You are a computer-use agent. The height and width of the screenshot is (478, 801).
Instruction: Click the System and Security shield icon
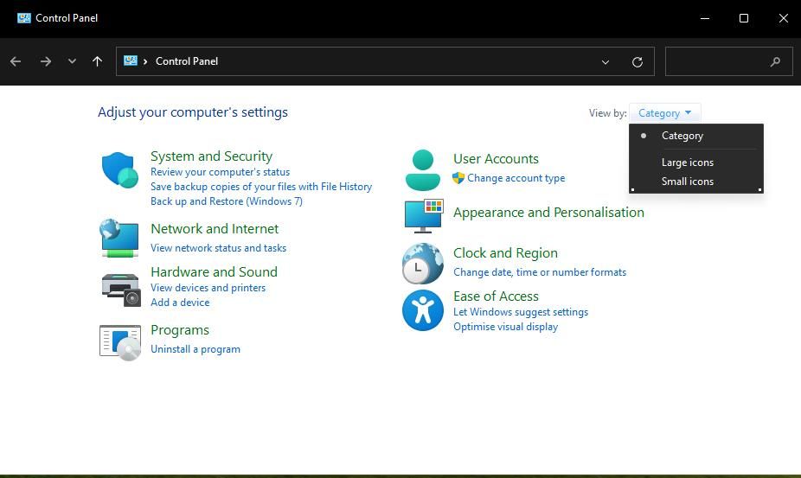tap(119, 170)
